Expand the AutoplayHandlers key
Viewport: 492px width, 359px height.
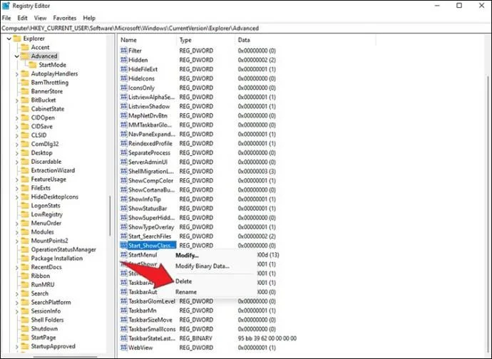(16, 74)
